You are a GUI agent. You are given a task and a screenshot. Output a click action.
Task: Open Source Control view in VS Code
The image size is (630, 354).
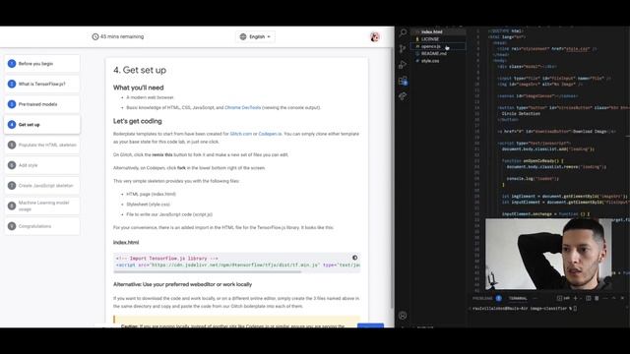pyautogui.click(x=403, y=48)
